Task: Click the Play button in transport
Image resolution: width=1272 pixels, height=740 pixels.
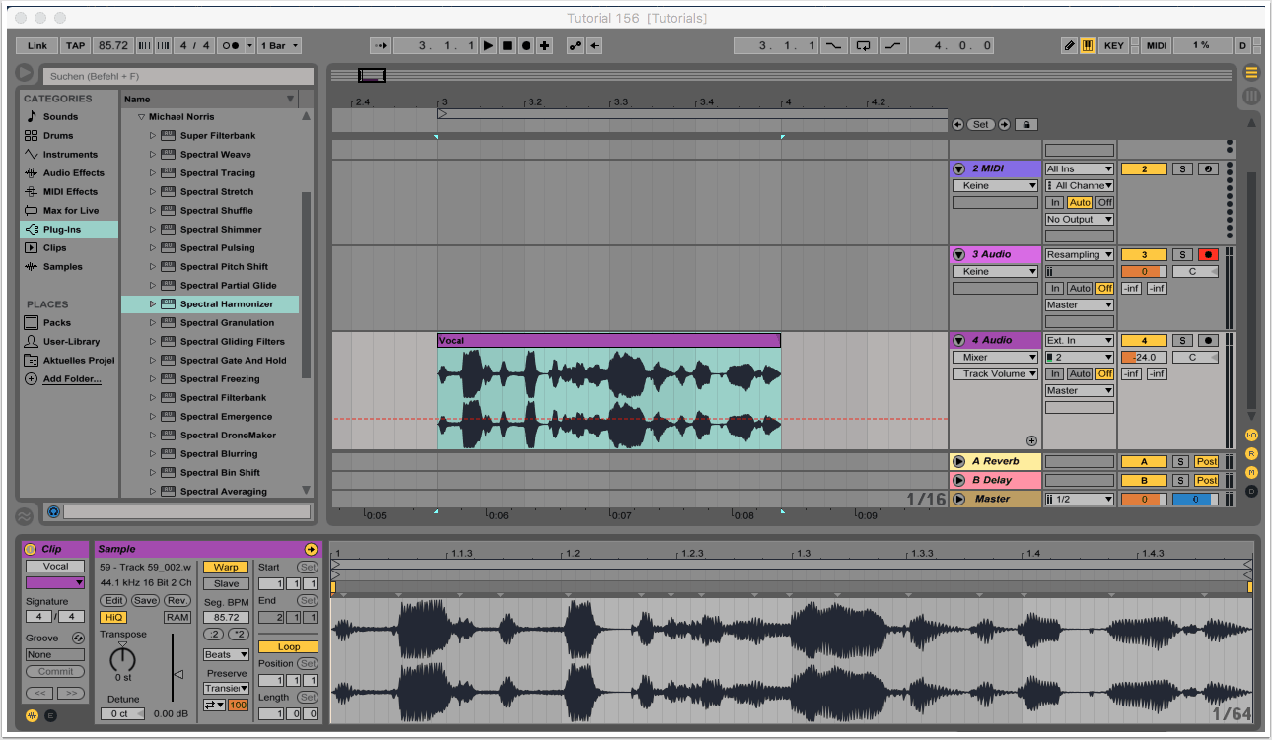Action: [489, 45]
